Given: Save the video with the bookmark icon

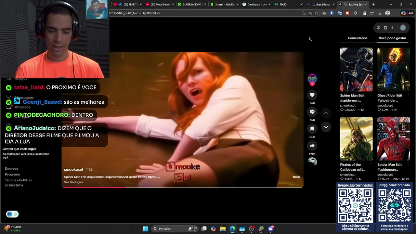Looking at the screenshot, I should 312,129.
